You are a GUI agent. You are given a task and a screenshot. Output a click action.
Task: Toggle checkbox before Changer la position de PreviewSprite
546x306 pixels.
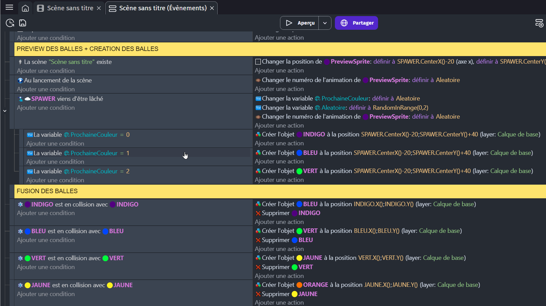258,62
